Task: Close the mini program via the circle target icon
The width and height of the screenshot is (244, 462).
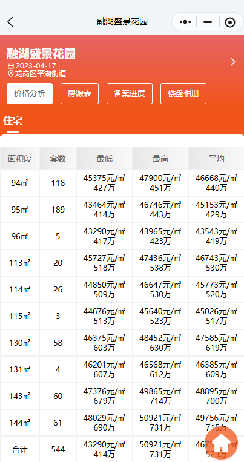Action: 230,22
